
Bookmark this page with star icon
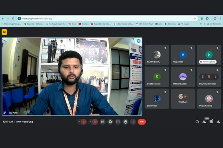pos(194,18)
